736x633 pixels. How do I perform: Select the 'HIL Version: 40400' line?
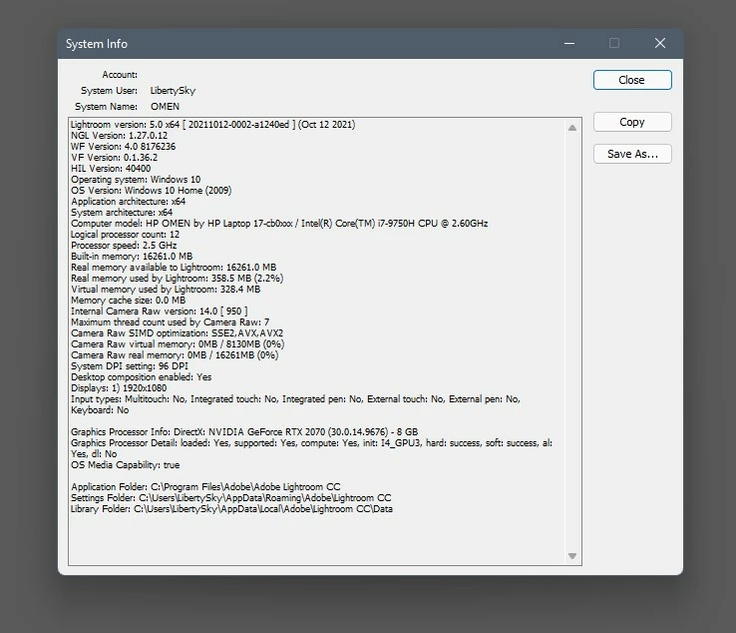(111, 169)
